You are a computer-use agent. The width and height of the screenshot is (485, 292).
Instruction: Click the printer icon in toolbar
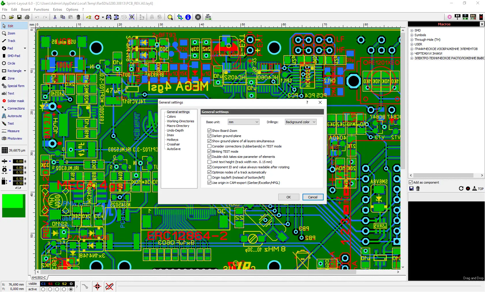(x=27, y=17)
